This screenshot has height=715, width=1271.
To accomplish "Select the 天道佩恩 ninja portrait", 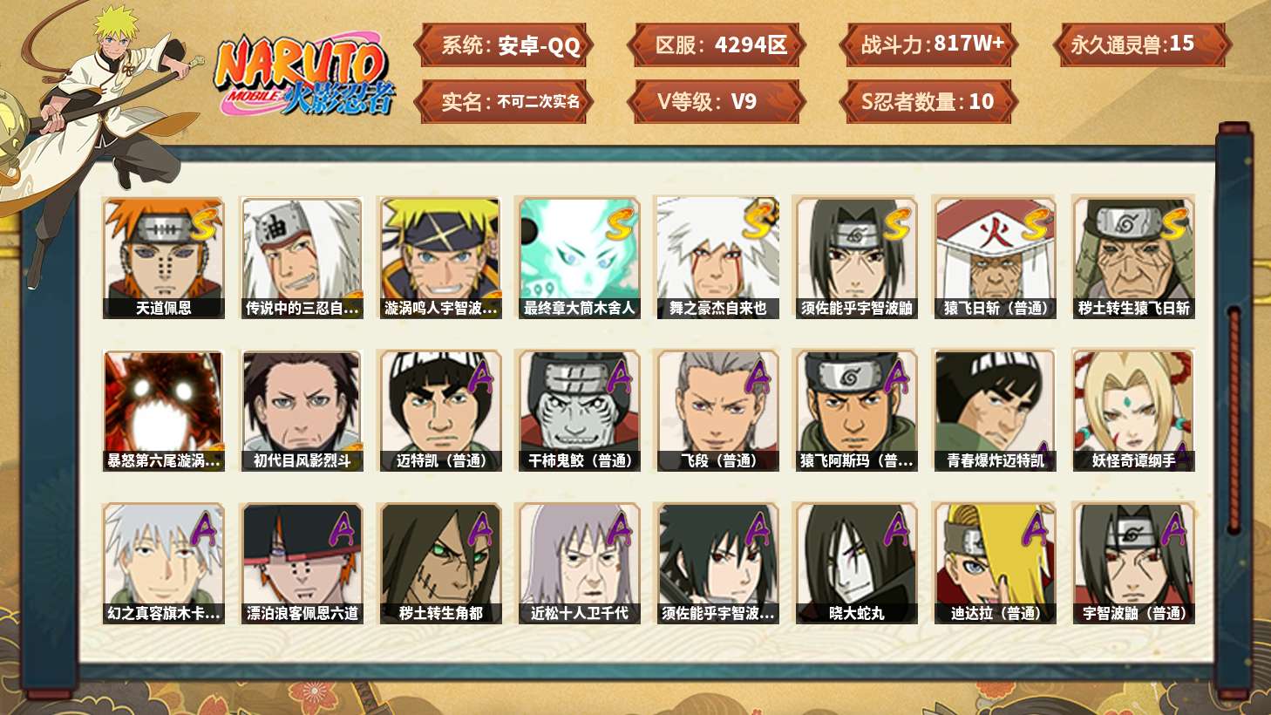I will pos(163,257).
